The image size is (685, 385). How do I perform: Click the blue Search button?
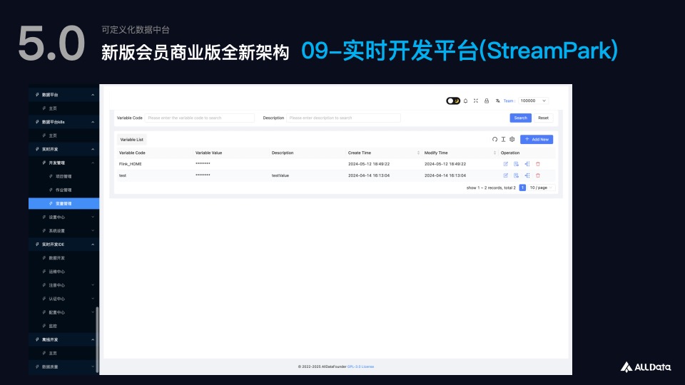(520, 118)
